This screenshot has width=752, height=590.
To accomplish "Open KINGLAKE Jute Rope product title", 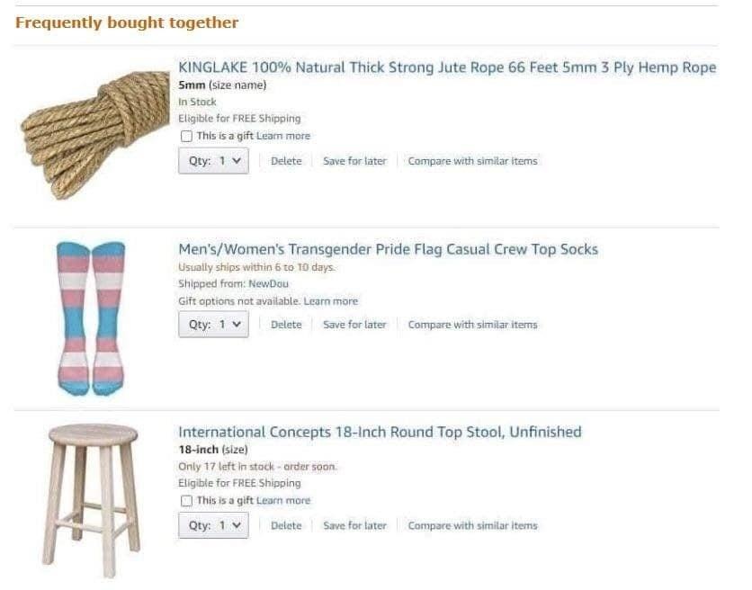I will (x=447, y=67).
